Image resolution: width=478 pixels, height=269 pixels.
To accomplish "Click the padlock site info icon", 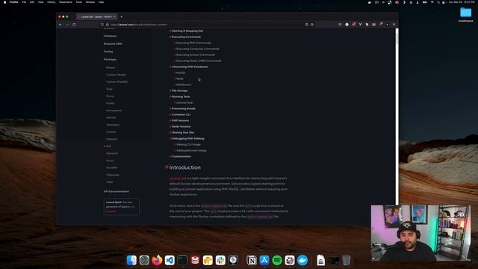I will pyautogui.click(x=108, y=25).
